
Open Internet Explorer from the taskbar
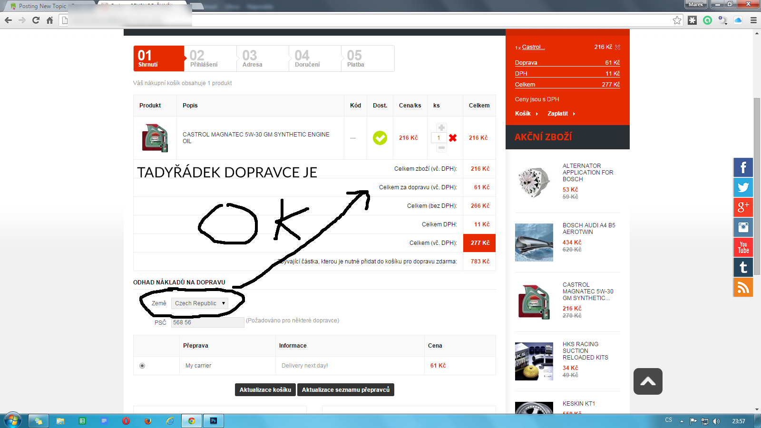[170, 421]
